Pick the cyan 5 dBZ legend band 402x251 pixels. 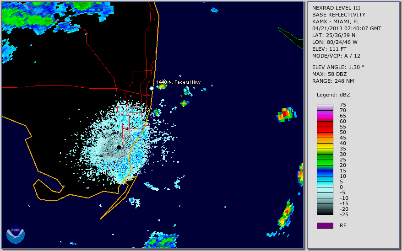coord(325,184)
